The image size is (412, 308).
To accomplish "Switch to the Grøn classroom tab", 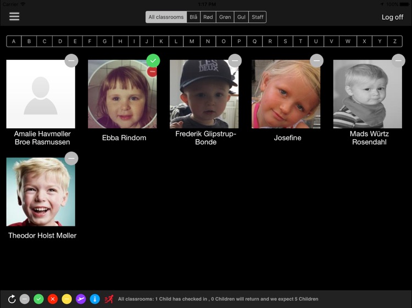I will point(225,17).
